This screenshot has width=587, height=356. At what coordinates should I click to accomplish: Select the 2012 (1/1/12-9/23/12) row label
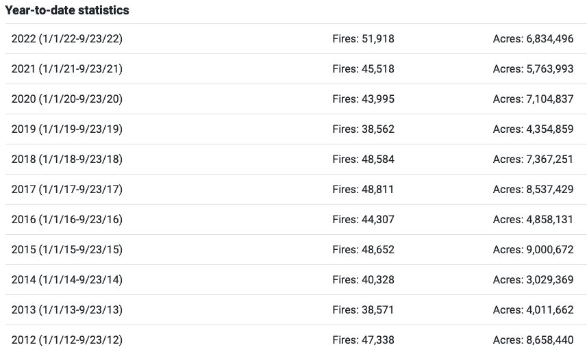(67, 340)
